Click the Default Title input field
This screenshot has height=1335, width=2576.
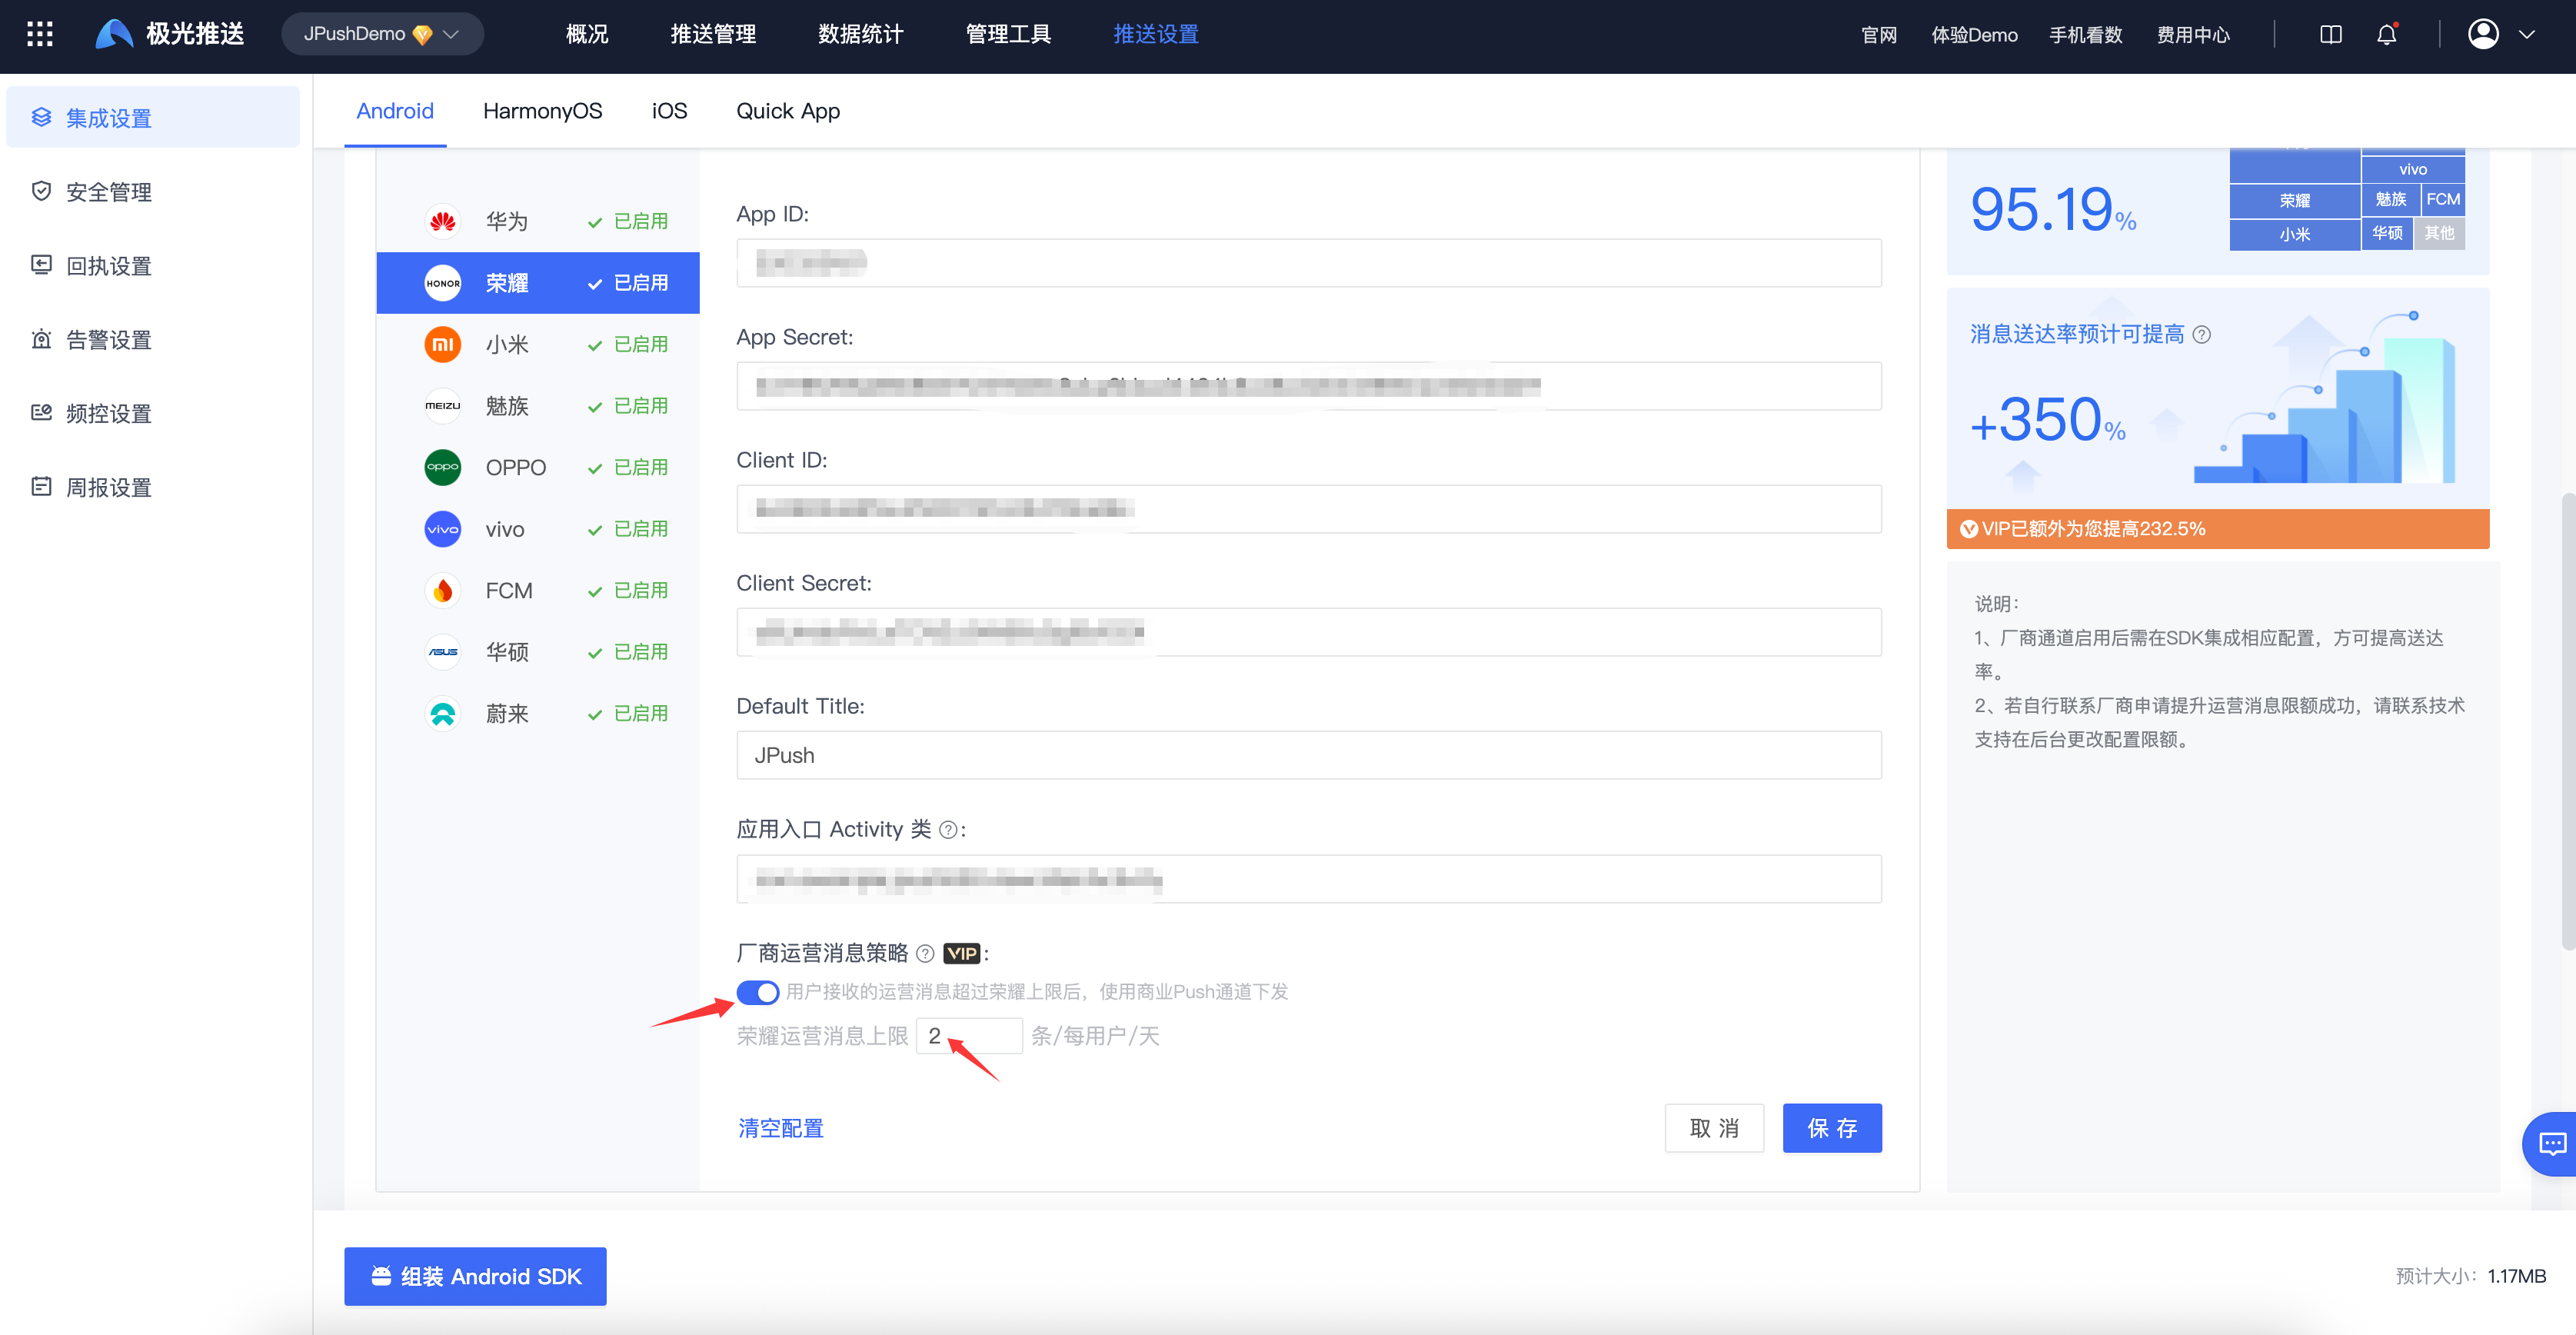point(1308,755)
